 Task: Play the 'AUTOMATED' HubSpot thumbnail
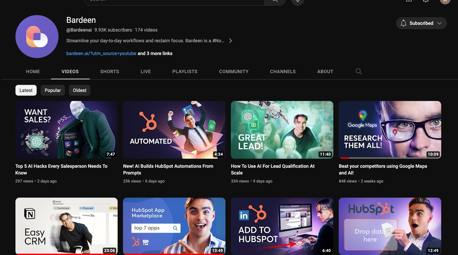[174, 130]
